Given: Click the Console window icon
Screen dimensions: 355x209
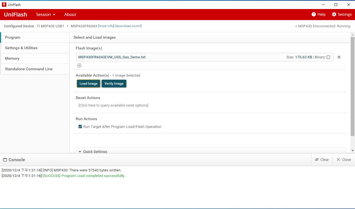Looking at the screenshot, I should click(x=5, y=160).
